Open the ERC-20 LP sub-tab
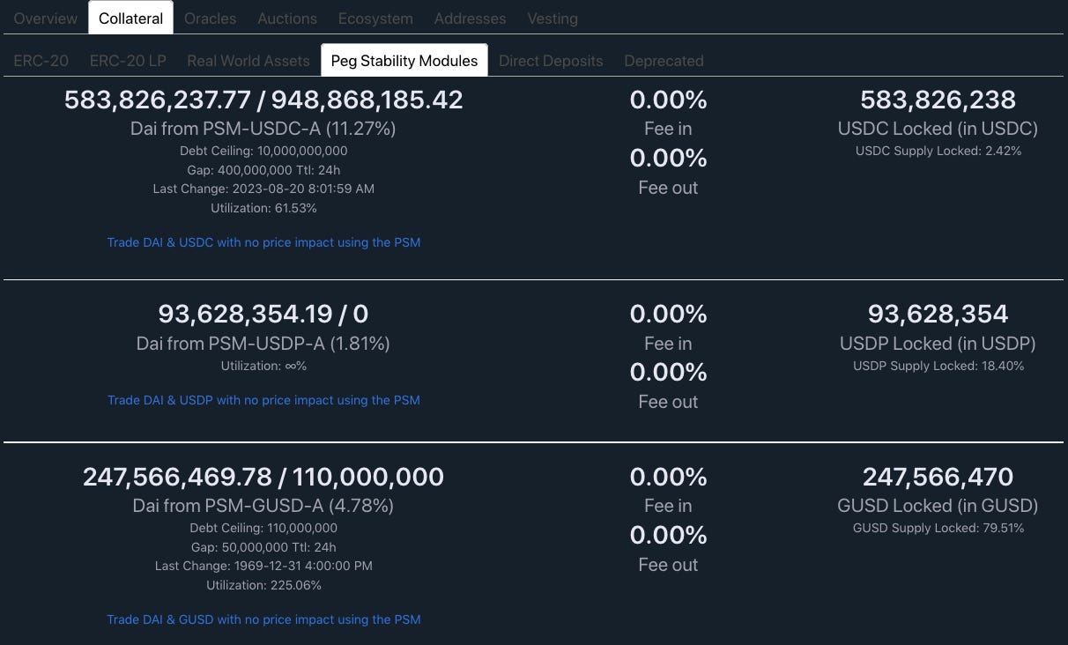The width and height of the screenshot is (1068, 645). [128, 61]
